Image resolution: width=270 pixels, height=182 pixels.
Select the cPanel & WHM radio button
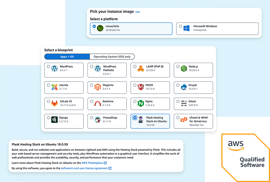(178, 118)
